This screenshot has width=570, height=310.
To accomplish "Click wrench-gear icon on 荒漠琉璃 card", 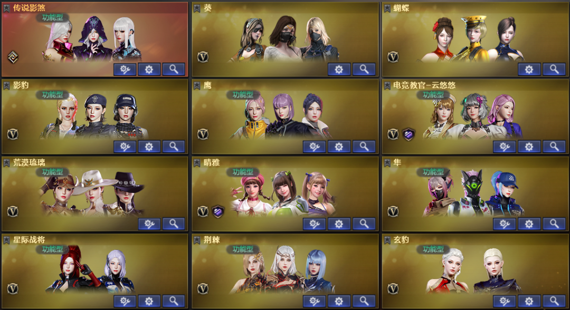I will 149,224.
